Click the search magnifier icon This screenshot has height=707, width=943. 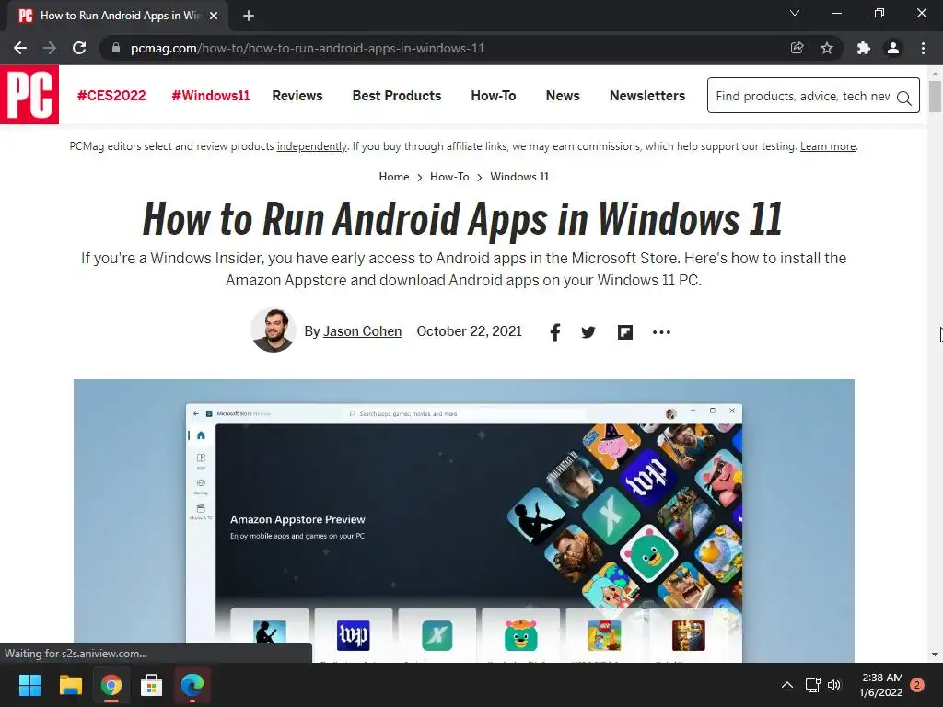click(904, 98)
